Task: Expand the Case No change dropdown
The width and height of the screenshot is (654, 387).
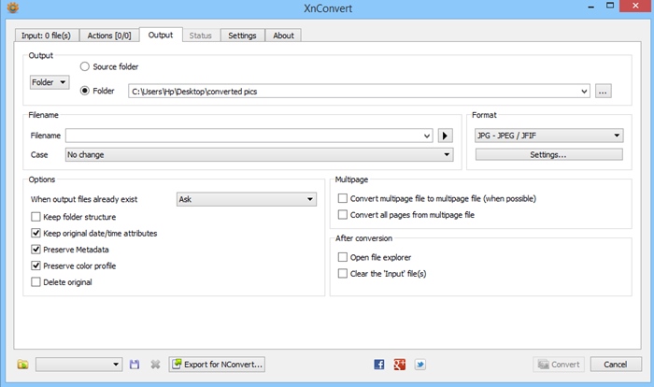Action: point(259,155)
